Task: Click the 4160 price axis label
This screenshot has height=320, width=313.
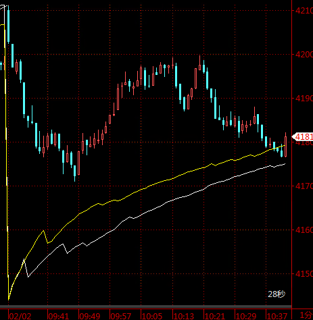Action: [304, 230]
